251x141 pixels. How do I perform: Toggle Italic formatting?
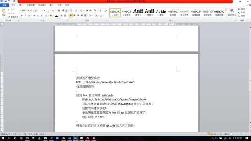pos(25,16)
